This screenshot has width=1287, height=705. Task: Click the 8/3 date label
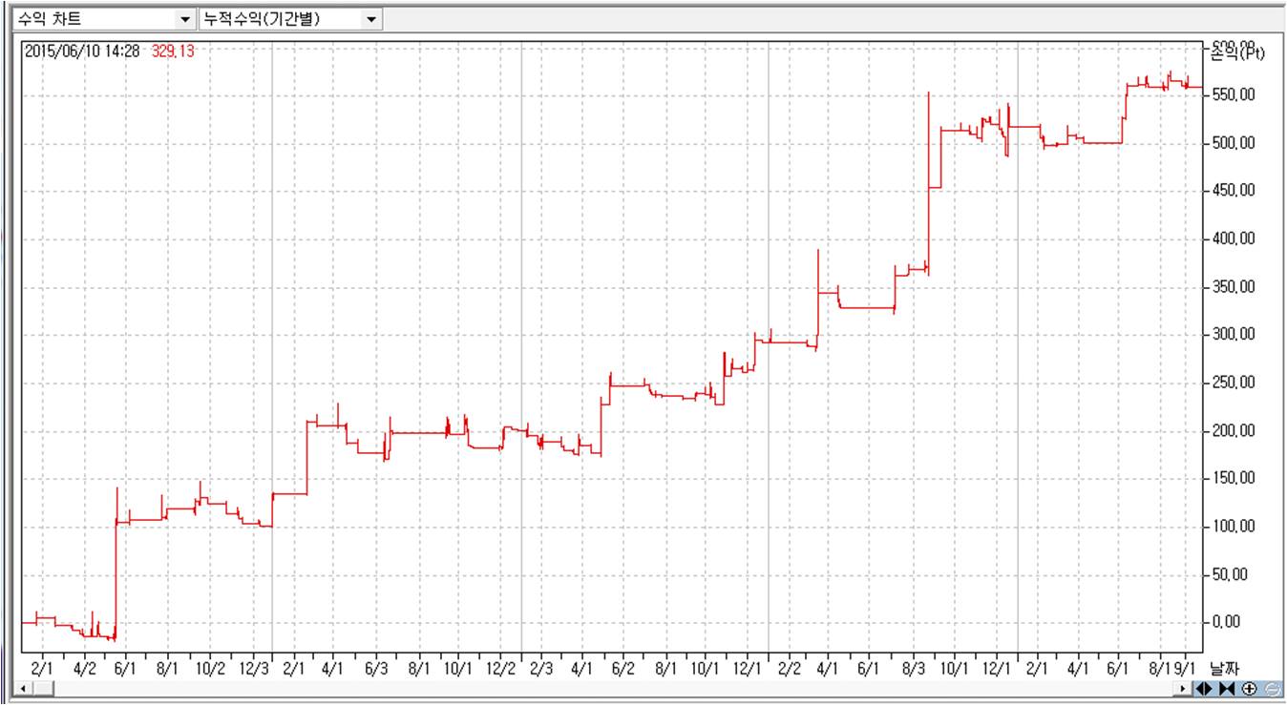pos(914,668)
